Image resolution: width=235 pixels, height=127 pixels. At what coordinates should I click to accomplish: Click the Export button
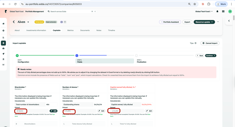point(187,22)
